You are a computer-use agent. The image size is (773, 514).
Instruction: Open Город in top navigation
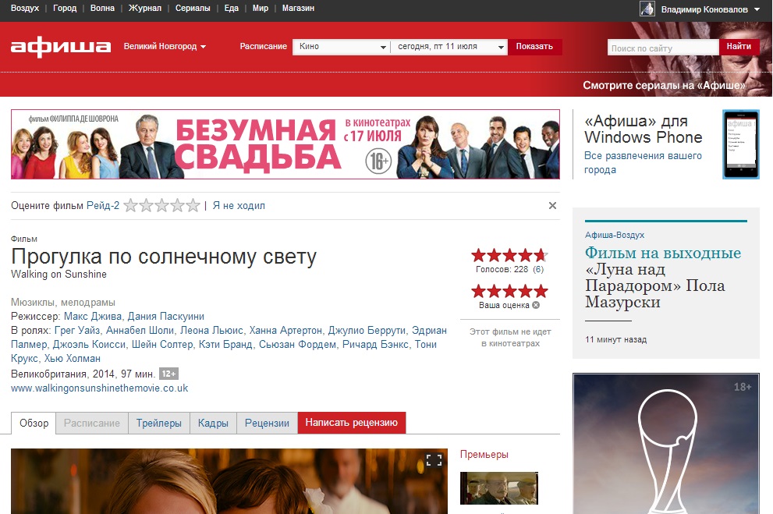click(x=65, y=9)
